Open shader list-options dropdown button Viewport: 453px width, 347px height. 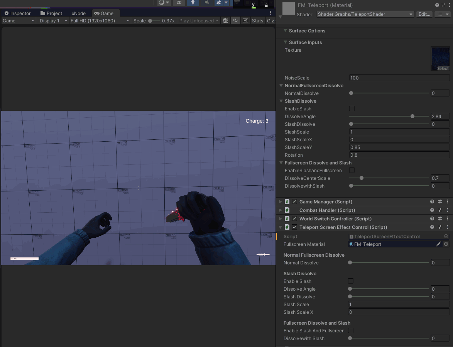pyautogui.click(x=442, y=14)
